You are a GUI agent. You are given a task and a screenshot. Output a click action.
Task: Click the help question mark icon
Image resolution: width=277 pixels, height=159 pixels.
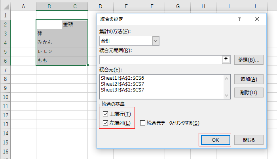click(239, 19)
